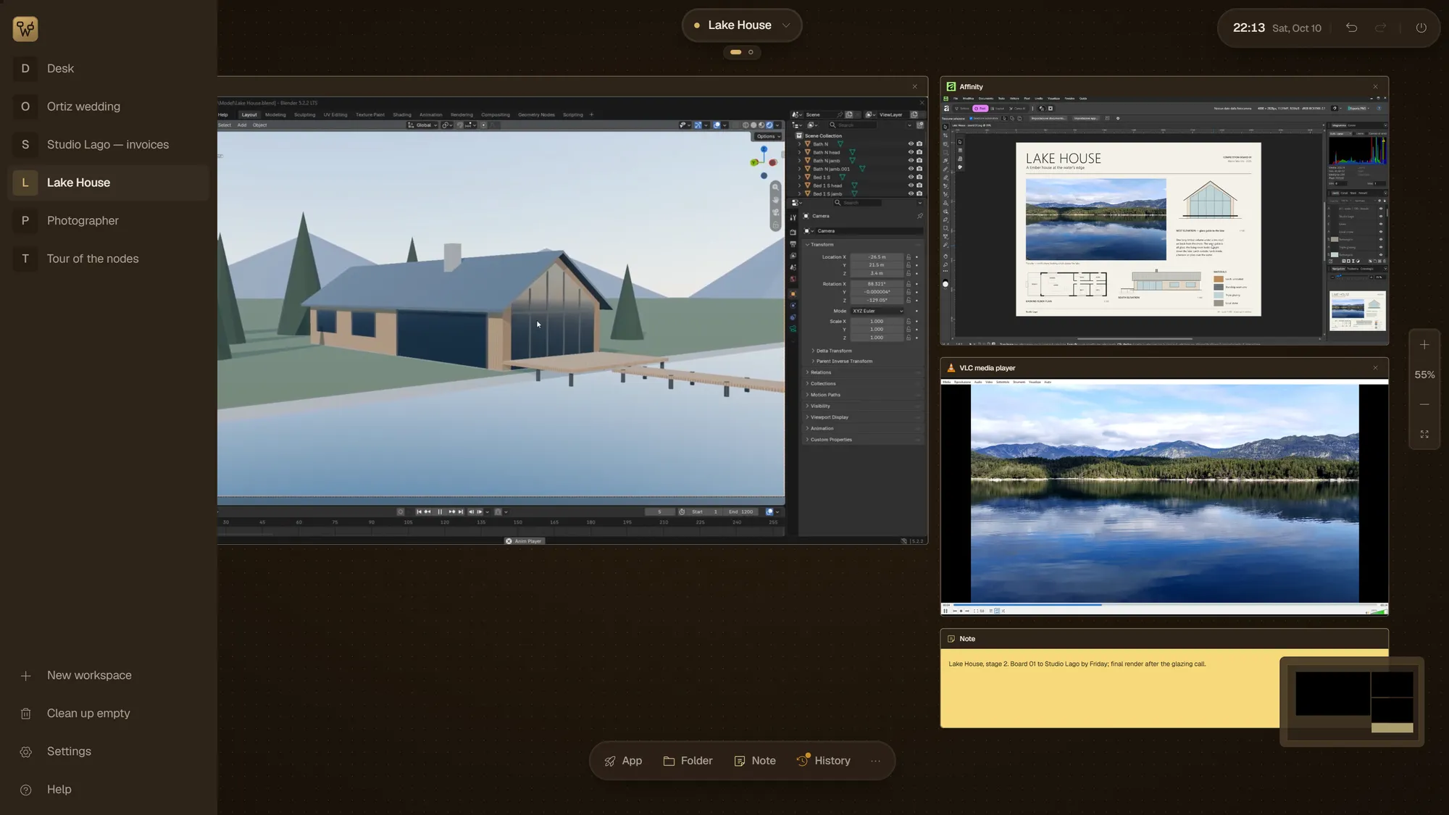Select wireframe viewport shading mode in Blender

[746, 125]
